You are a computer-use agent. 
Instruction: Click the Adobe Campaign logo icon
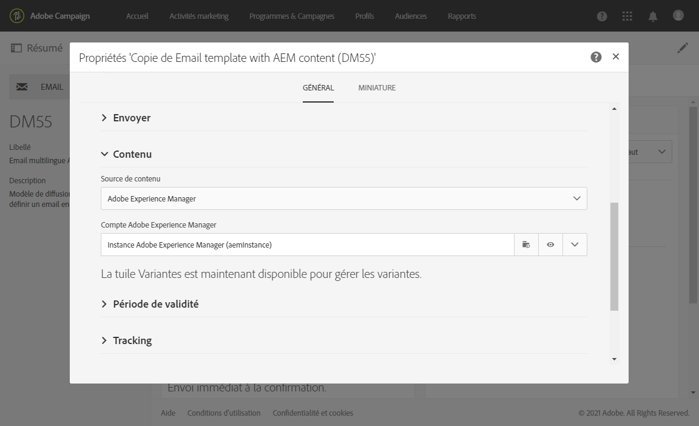click(17, 16)
